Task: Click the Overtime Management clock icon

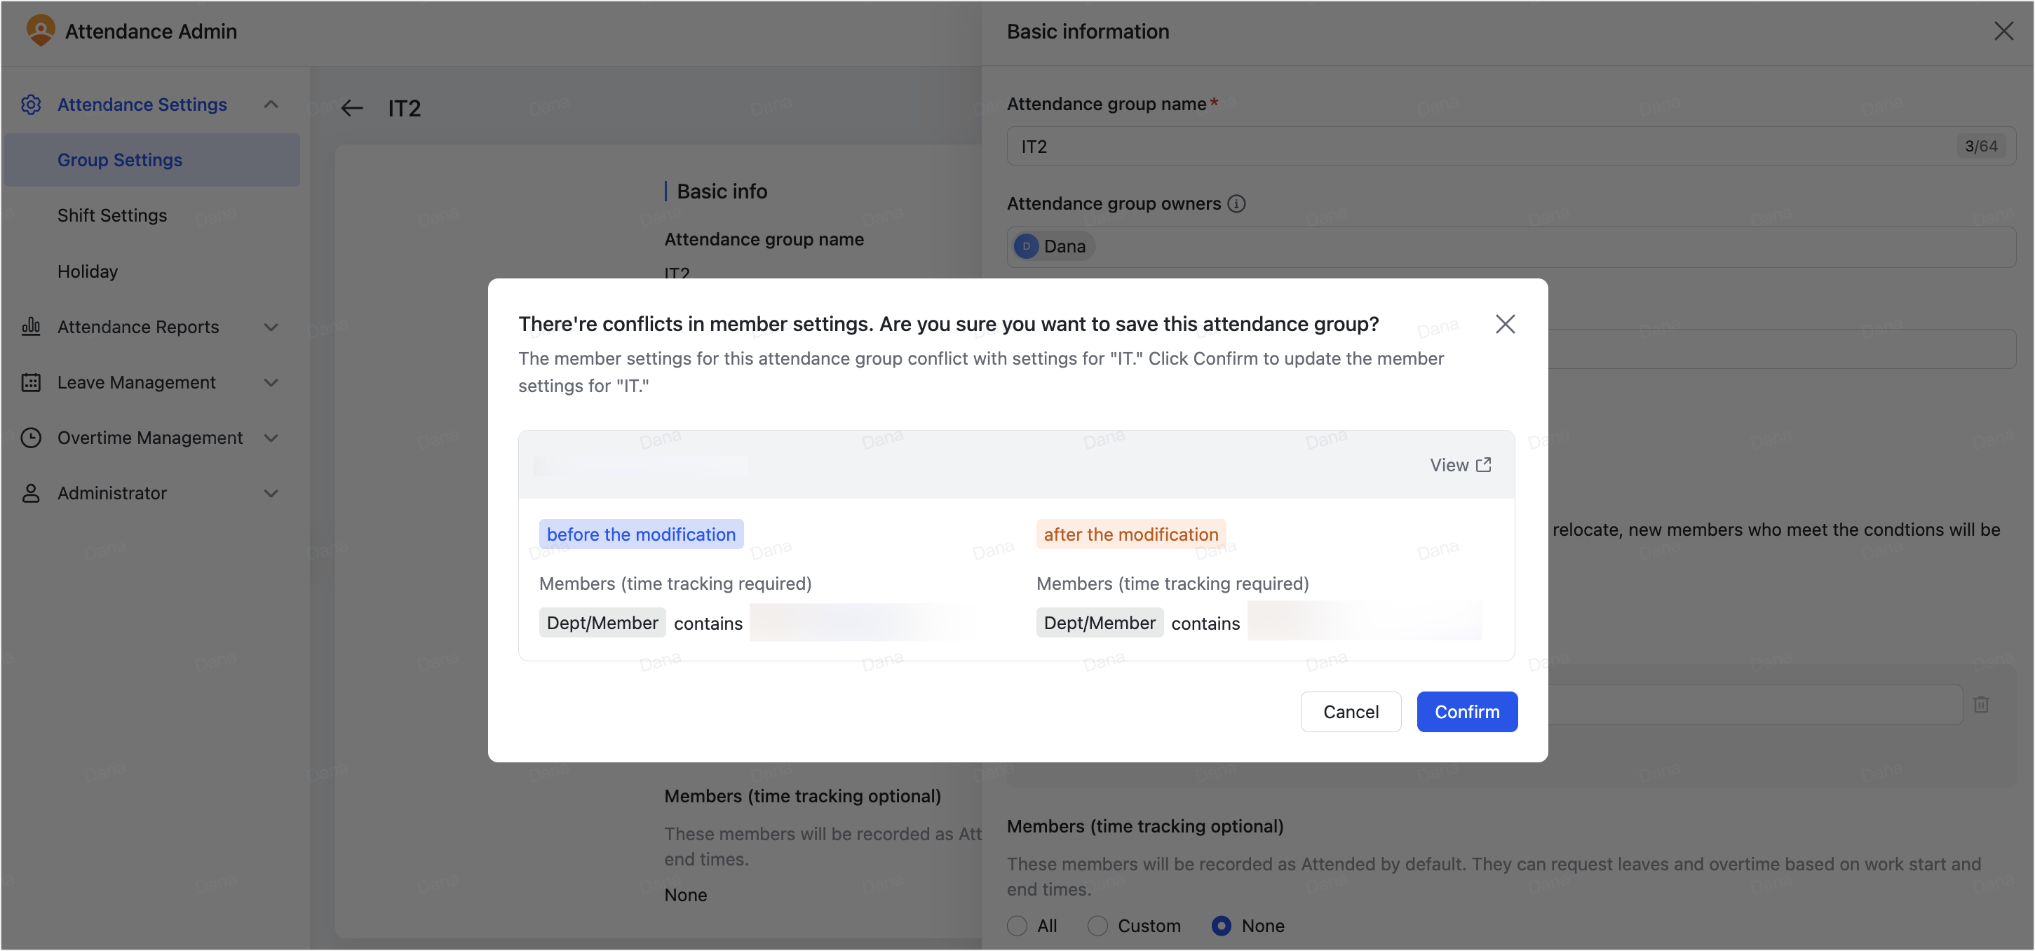Action: [x=31, y=438]
